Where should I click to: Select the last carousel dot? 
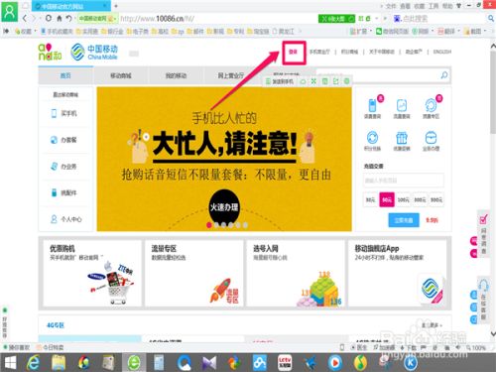(245, 225)
